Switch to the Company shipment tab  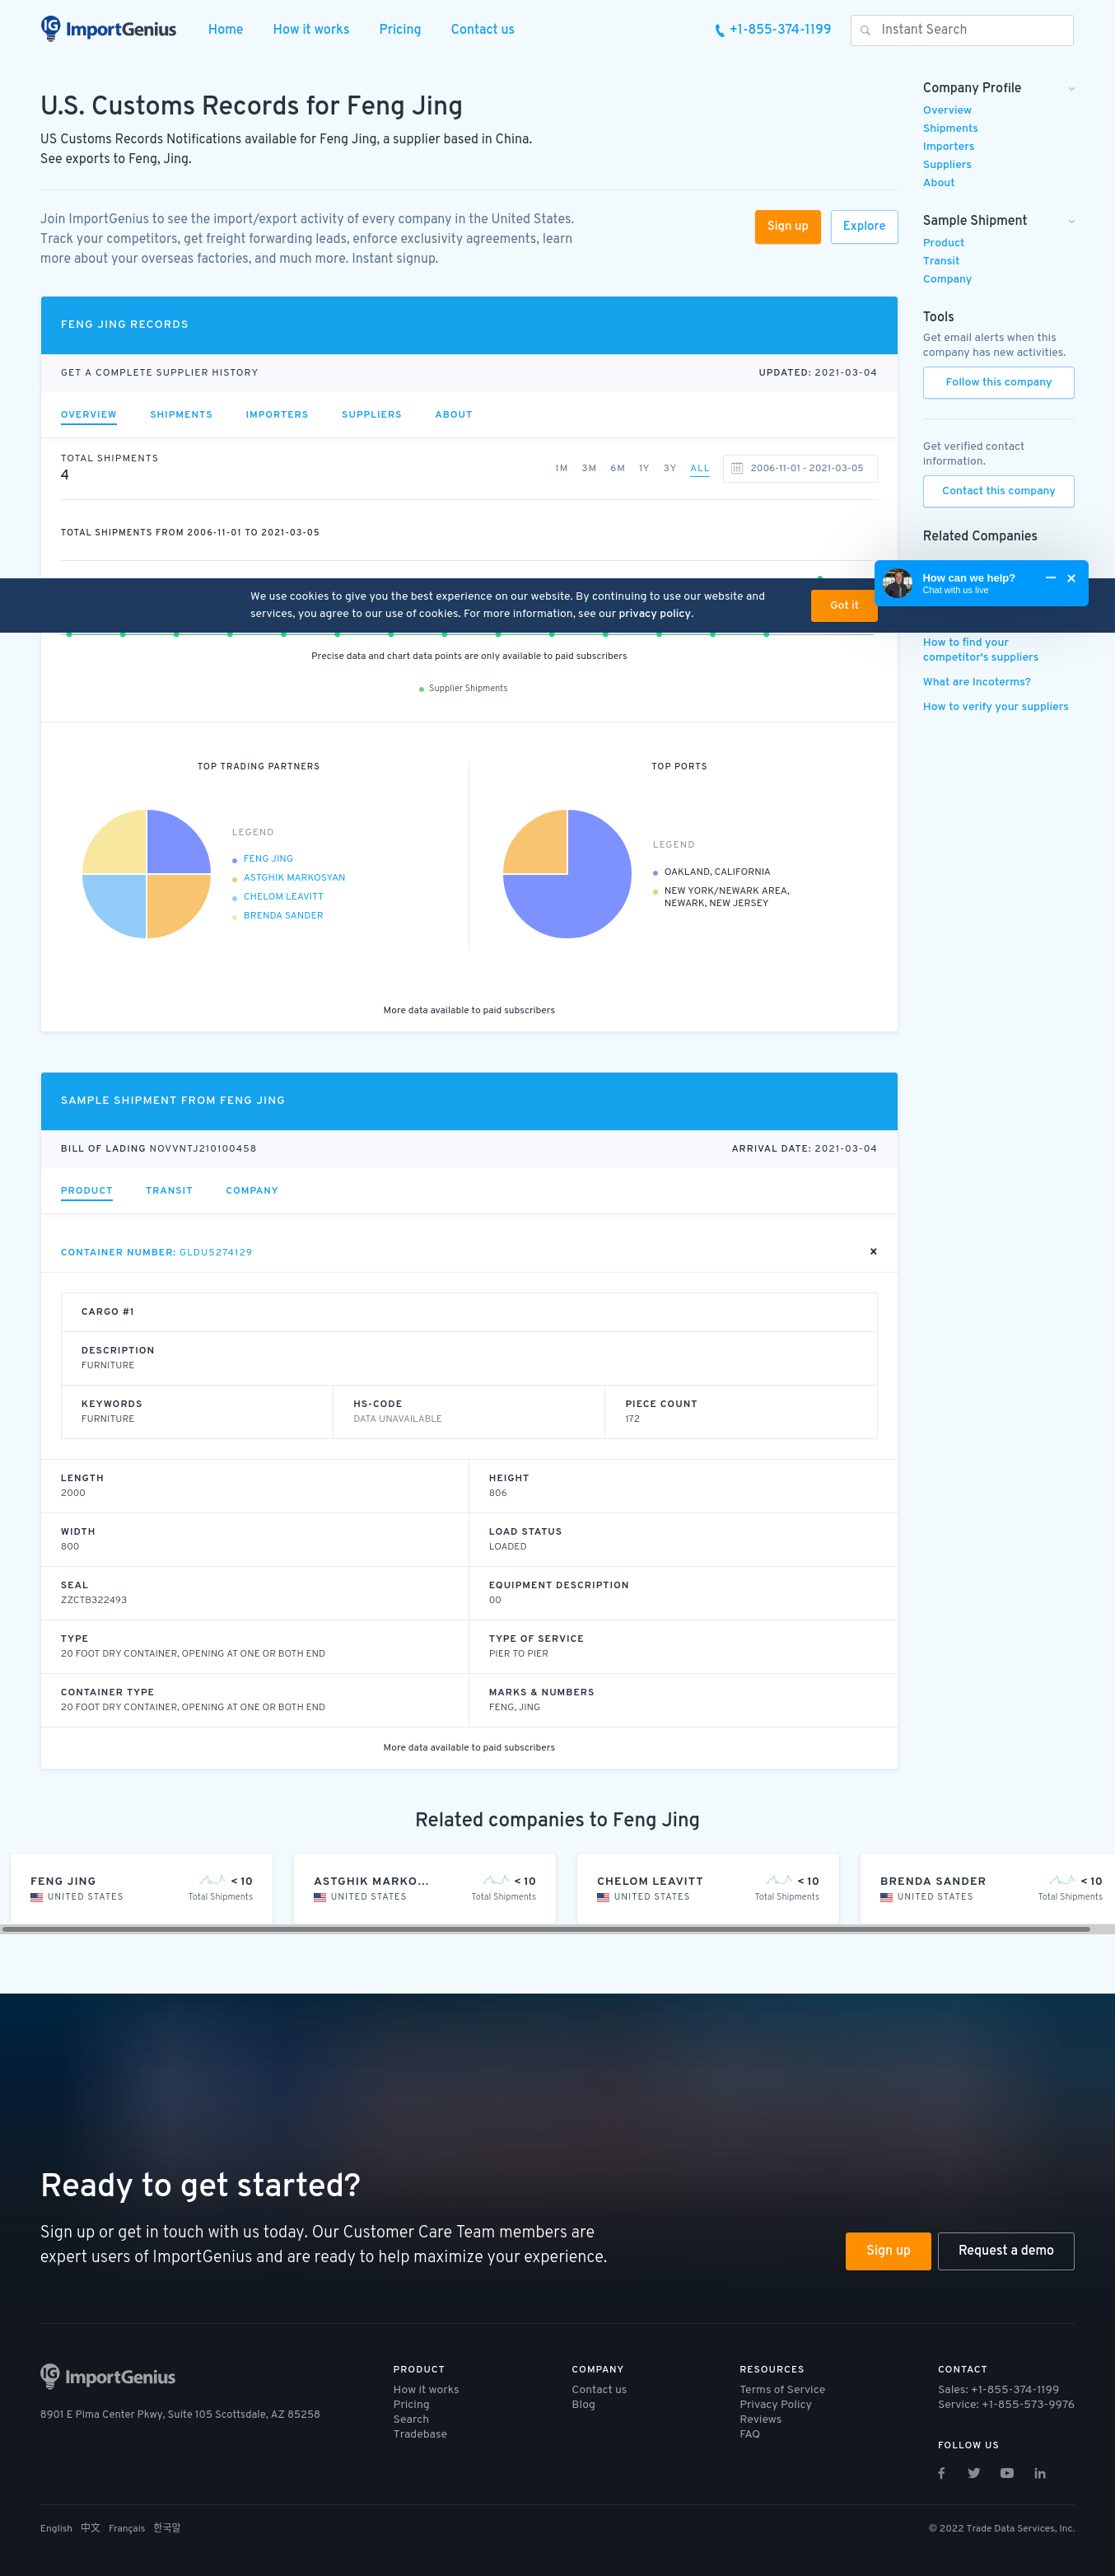coord(252,1190)
